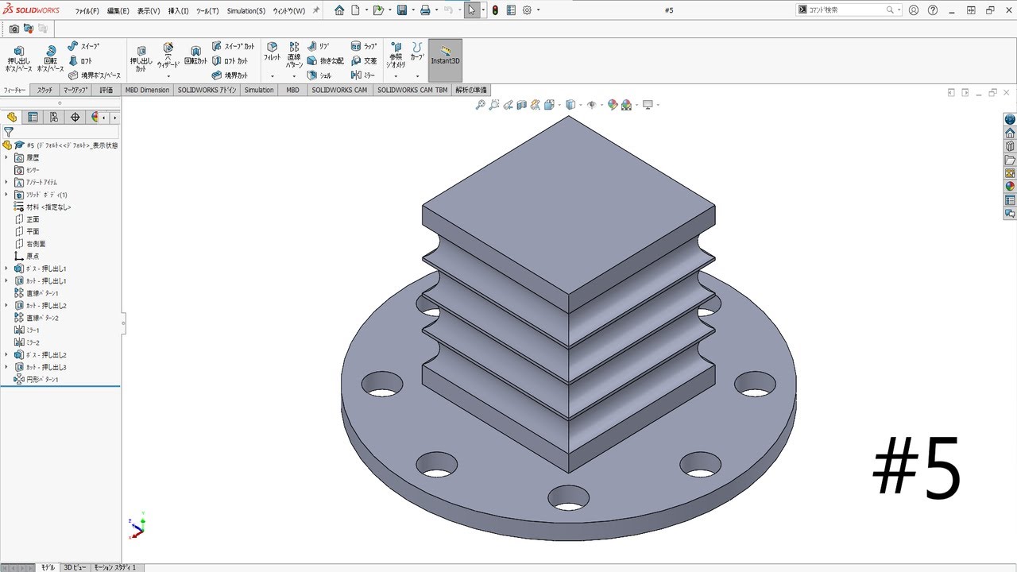Expand the カット-押し出し2 feature node
This screenshot has height=572, width=1017.
click(6, 305)
